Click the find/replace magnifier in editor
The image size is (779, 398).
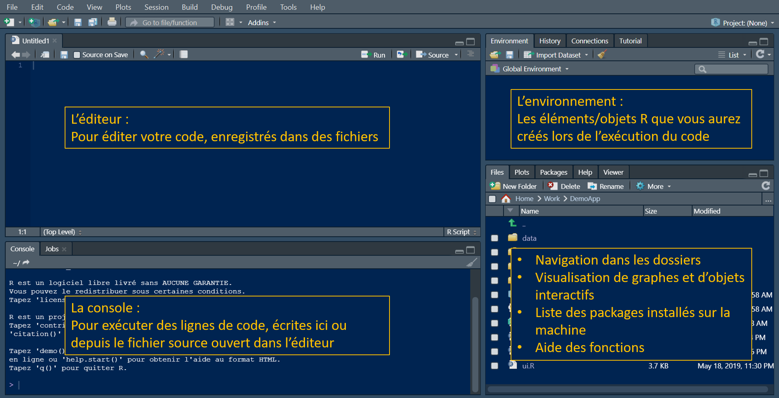[144, 54]
